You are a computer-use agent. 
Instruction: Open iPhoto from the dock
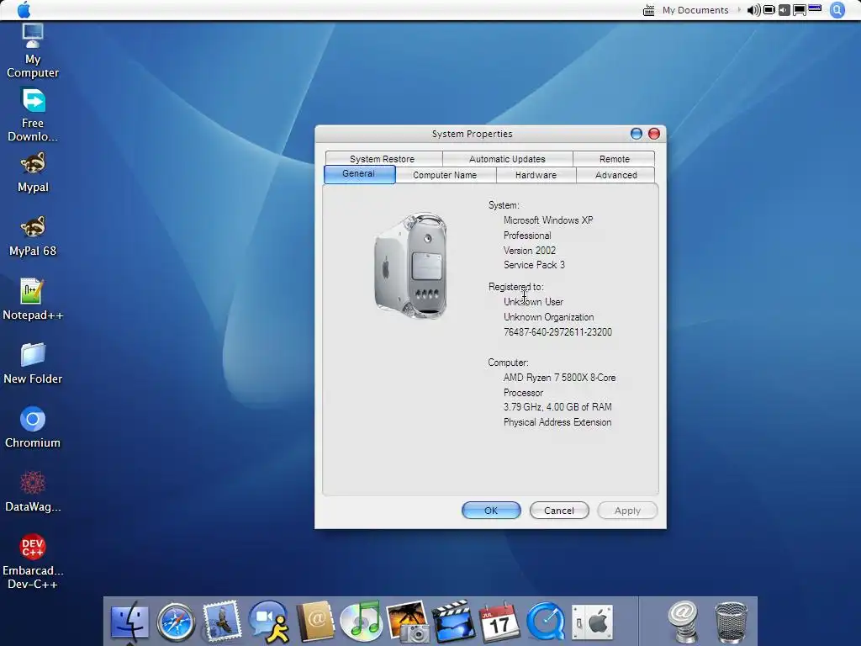coord(408,622)
